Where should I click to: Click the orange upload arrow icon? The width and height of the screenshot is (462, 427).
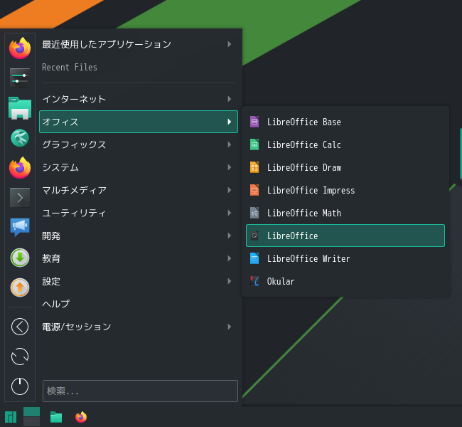tap(20, 288)
